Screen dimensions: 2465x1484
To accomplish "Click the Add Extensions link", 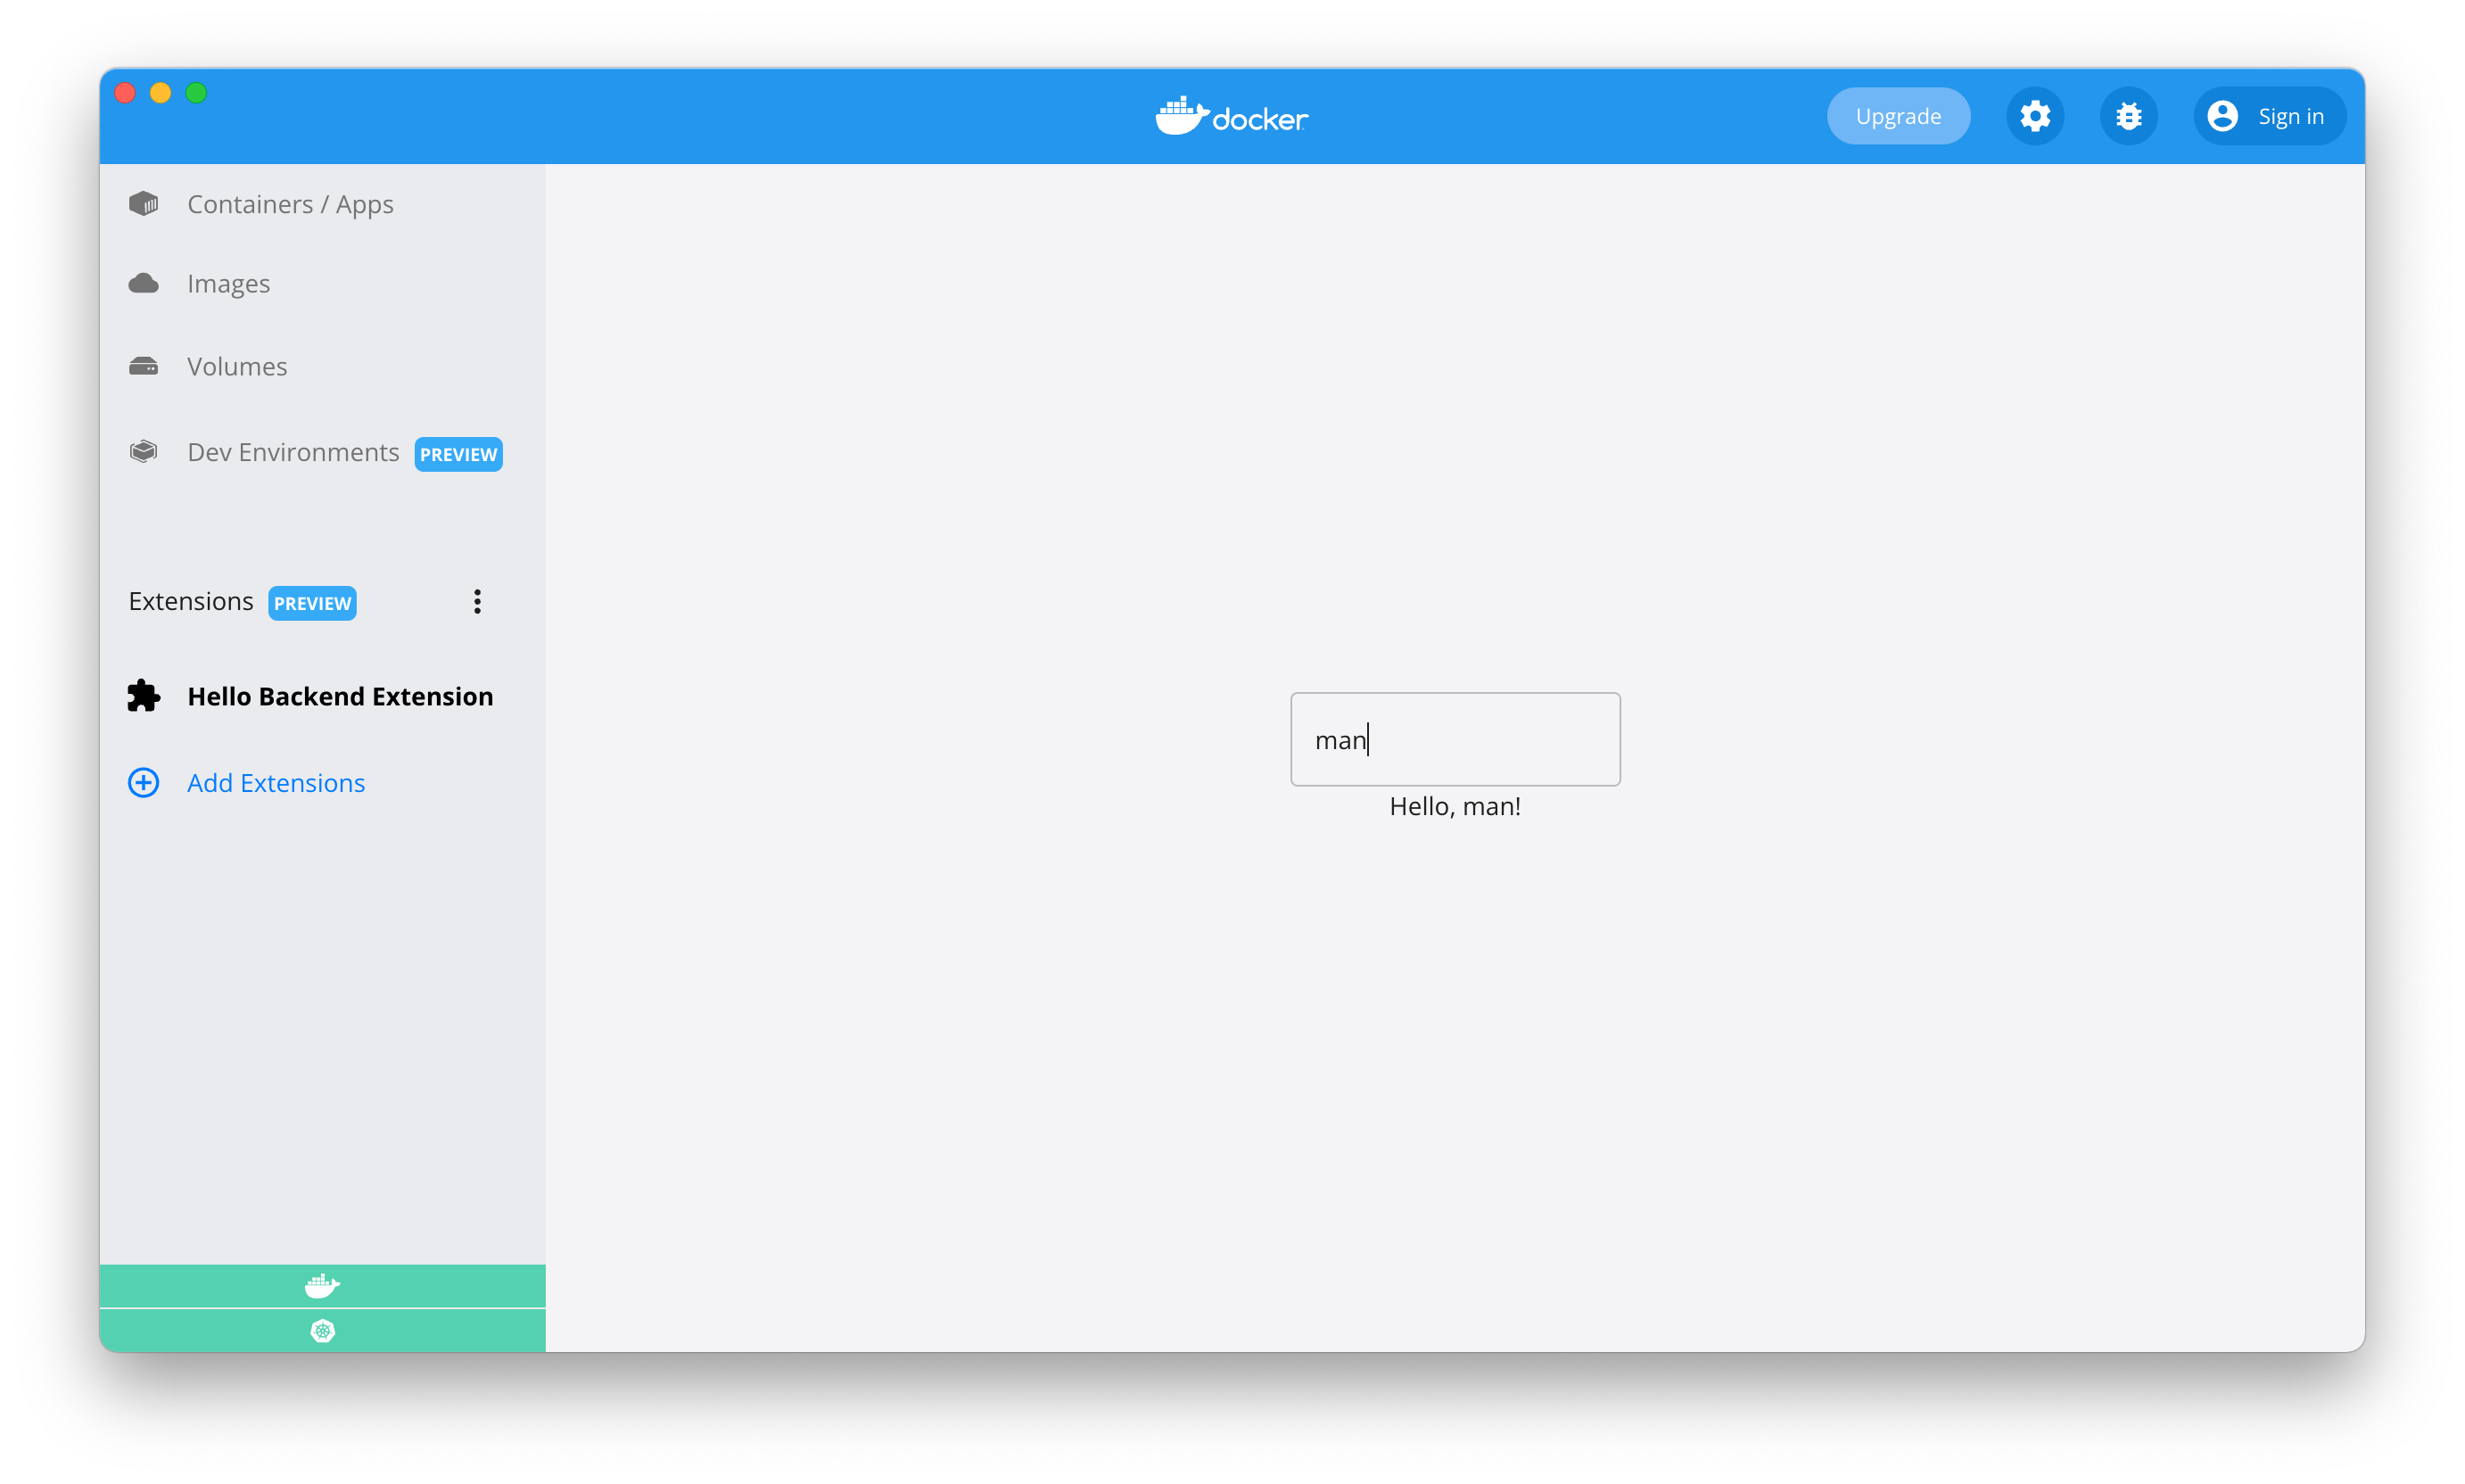I will (276, 783).
